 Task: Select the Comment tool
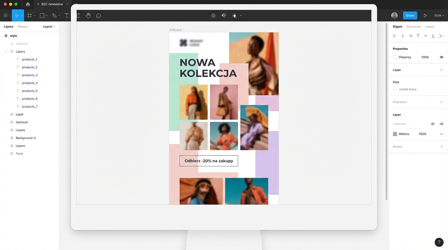point(98,15)
